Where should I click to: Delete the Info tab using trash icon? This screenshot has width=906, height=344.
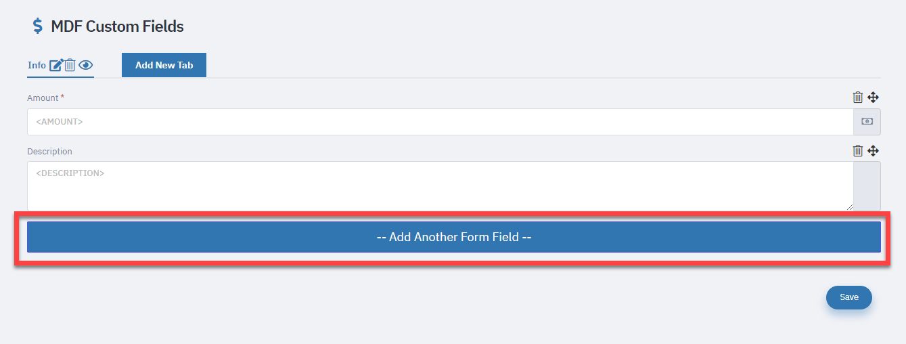(70, 66)
